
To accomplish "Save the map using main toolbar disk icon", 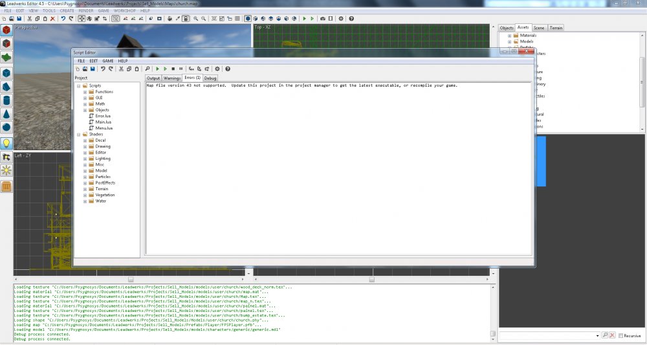I will pyautogui.click(x=19, y=19).
